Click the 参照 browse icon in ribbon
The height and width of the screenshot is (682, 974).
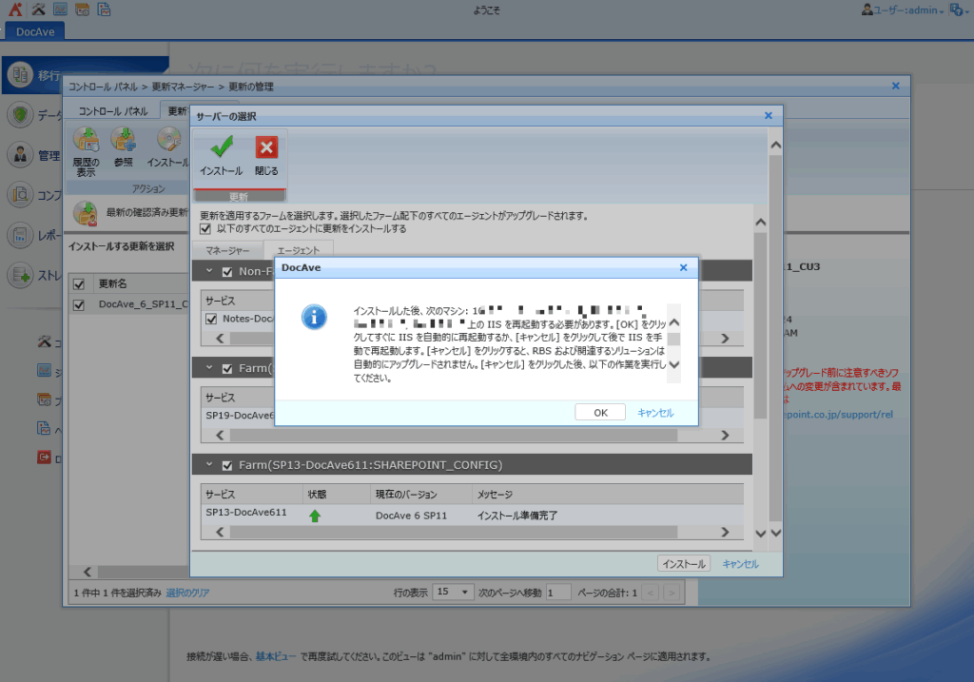click(123, 141)
